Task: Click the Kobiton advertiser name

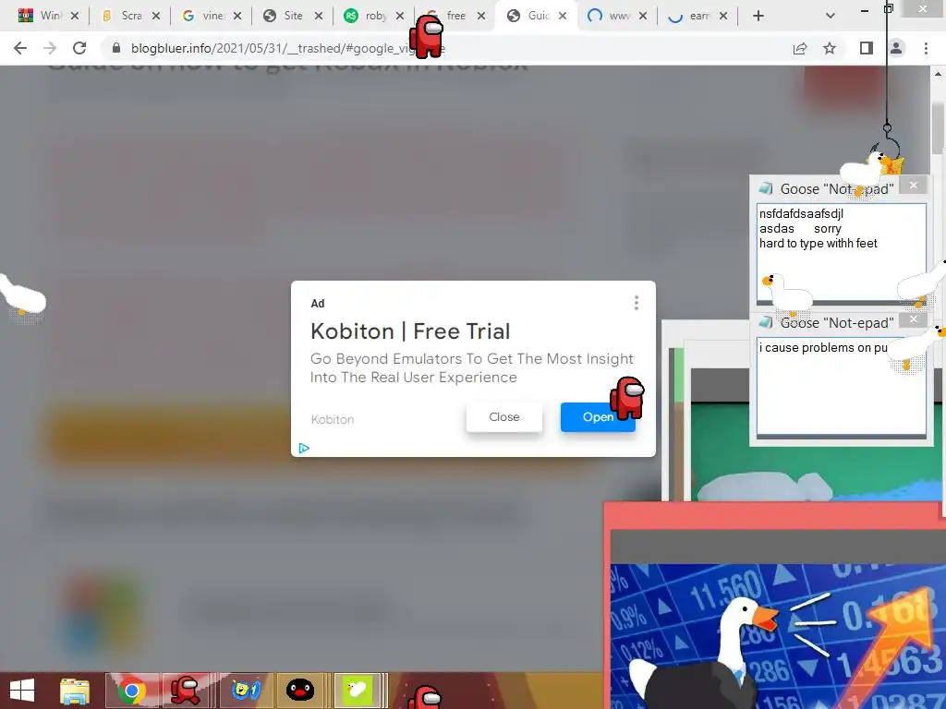Action: coord(333,419)
